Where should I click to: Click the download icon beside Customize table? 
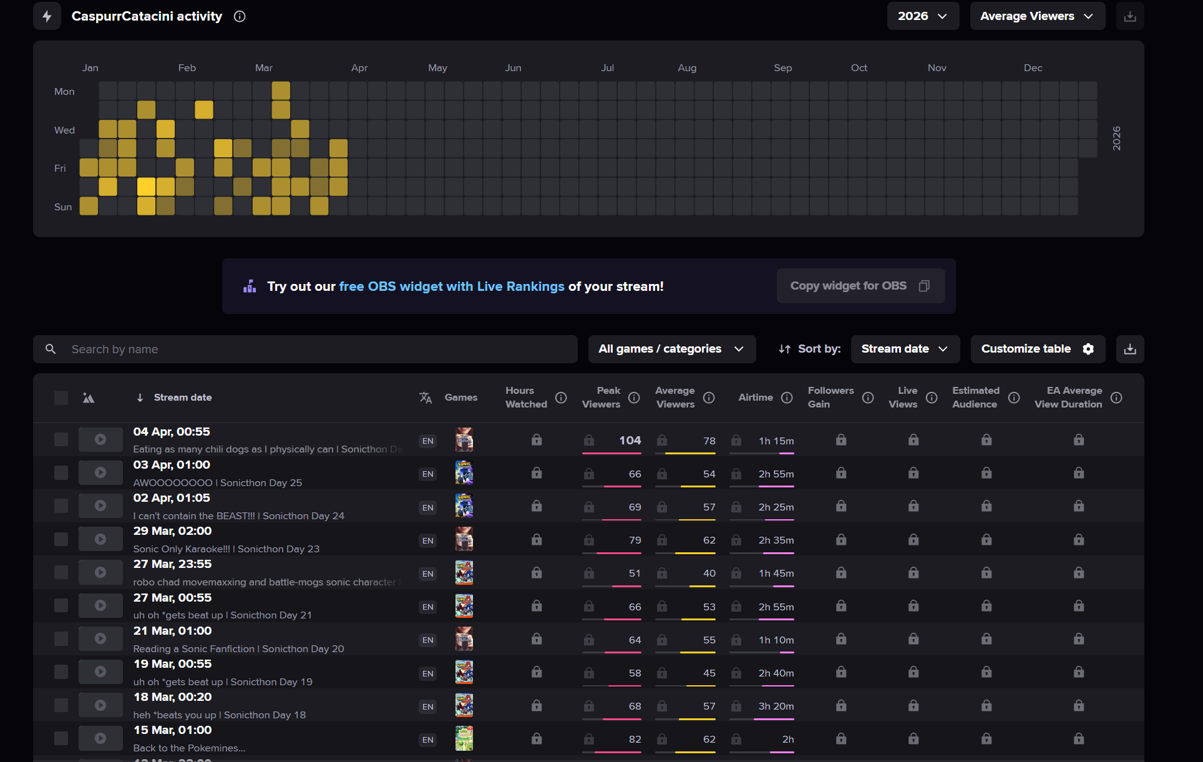click(x=1129, y=349)
